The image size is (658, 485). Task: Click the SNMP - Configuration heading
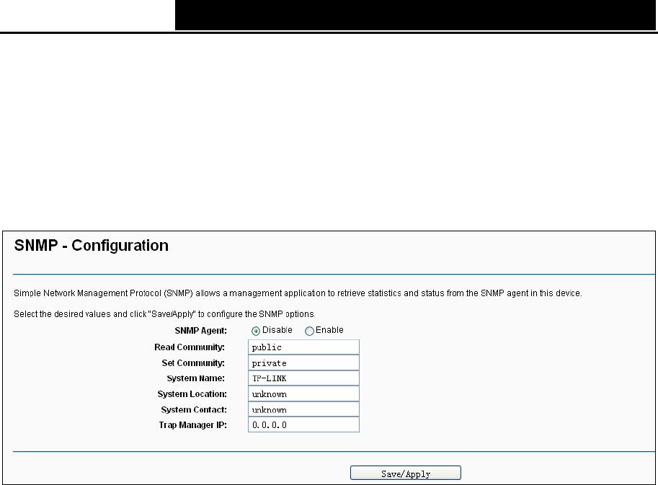tap(91, 246)
